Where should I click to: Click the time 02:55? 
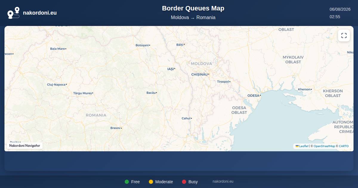(335, 17)
